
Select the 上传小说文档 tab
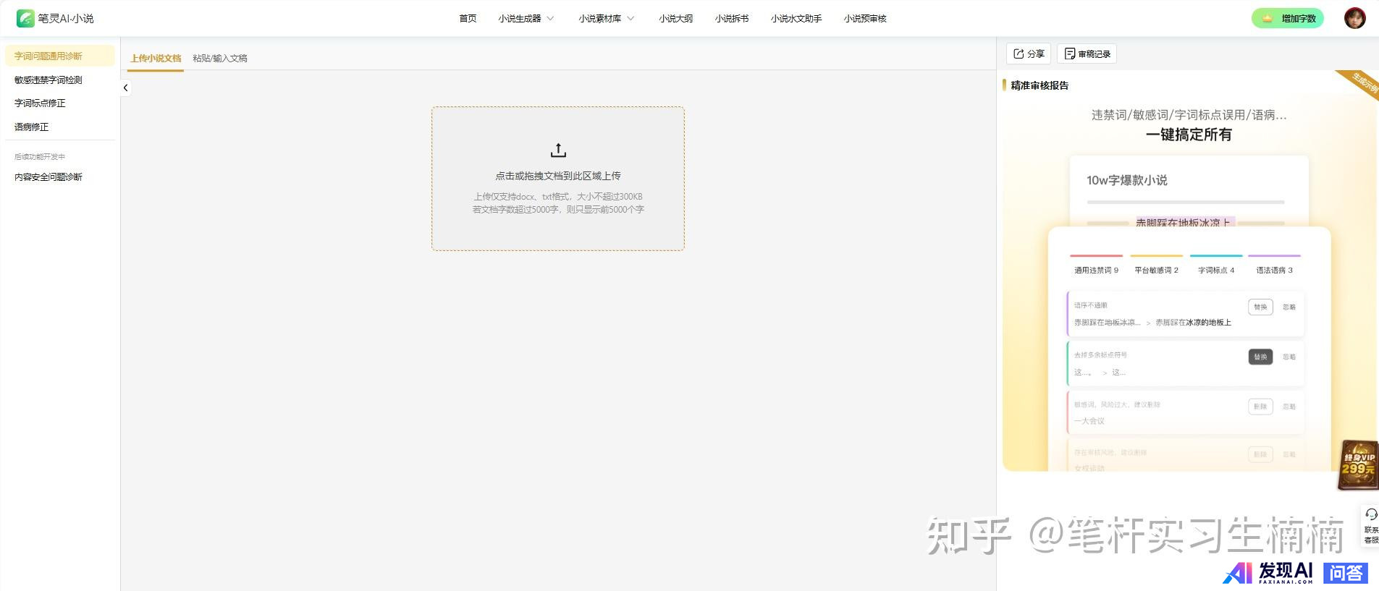(x=156, y=58)
